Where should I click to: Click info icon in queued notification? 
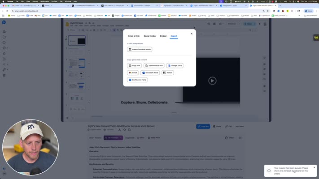[x=269, y=171]
